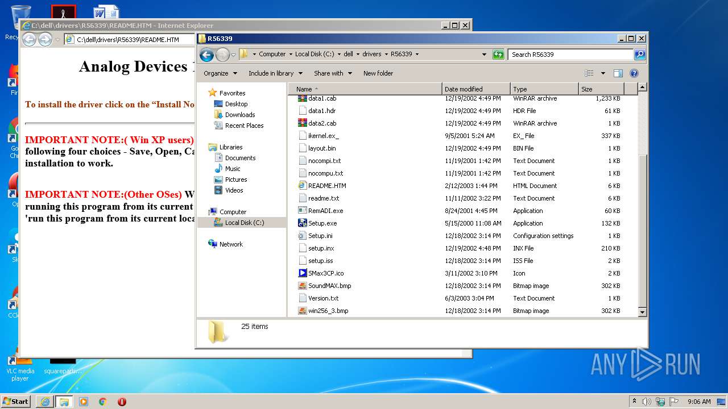This screenshot has height=409, width=728.
Task: Open Videos library
Action: point(234,190)
